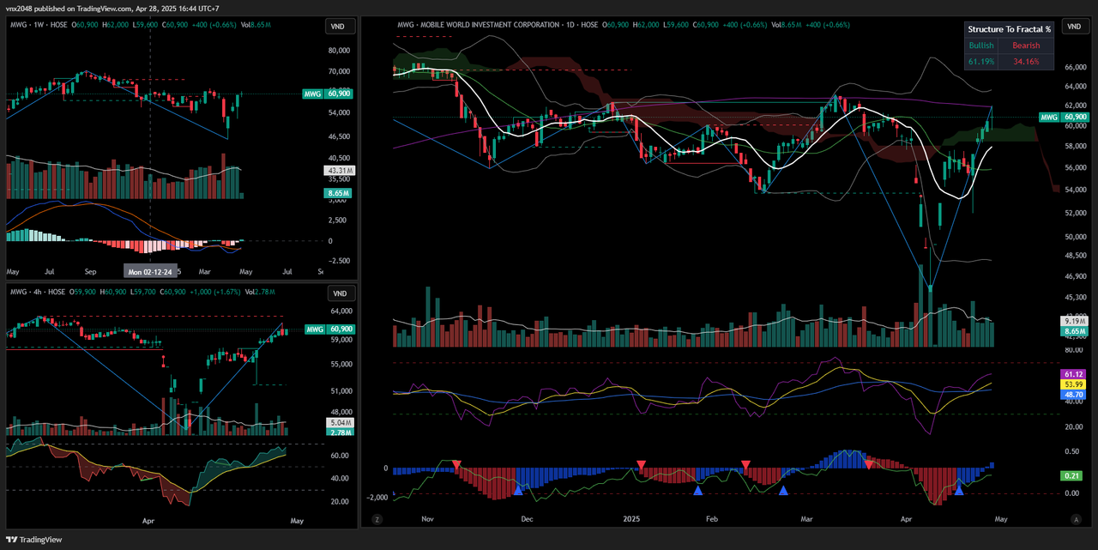1098x550 pixels.
Task: Click the 9.19M volume label on daily chart
Action: tap(1073, 321)
